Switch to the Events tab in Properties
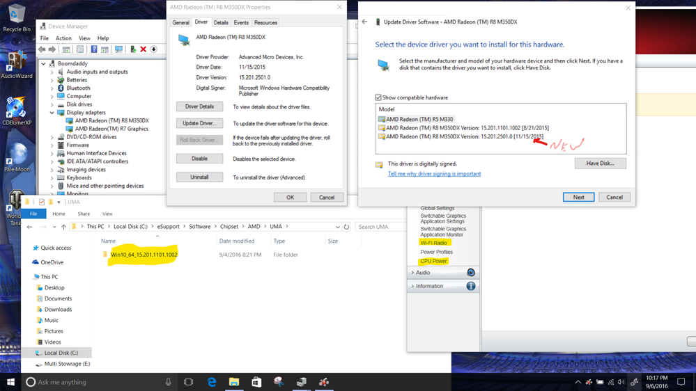696x391 pixels. click(x=241, y=22)
